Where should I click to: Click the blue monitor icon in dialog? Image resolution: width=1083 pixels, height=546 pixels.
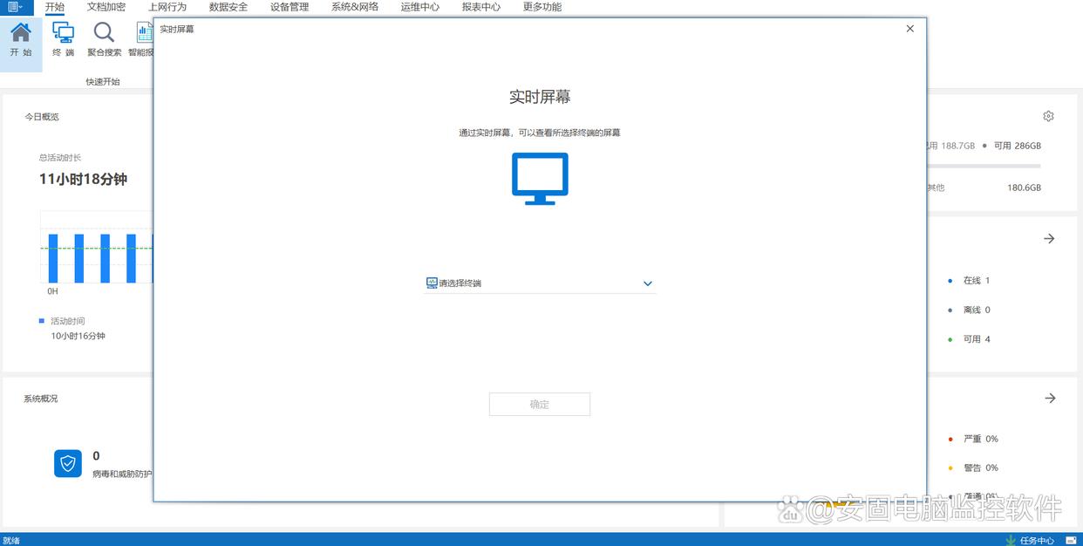click(540, 179)
